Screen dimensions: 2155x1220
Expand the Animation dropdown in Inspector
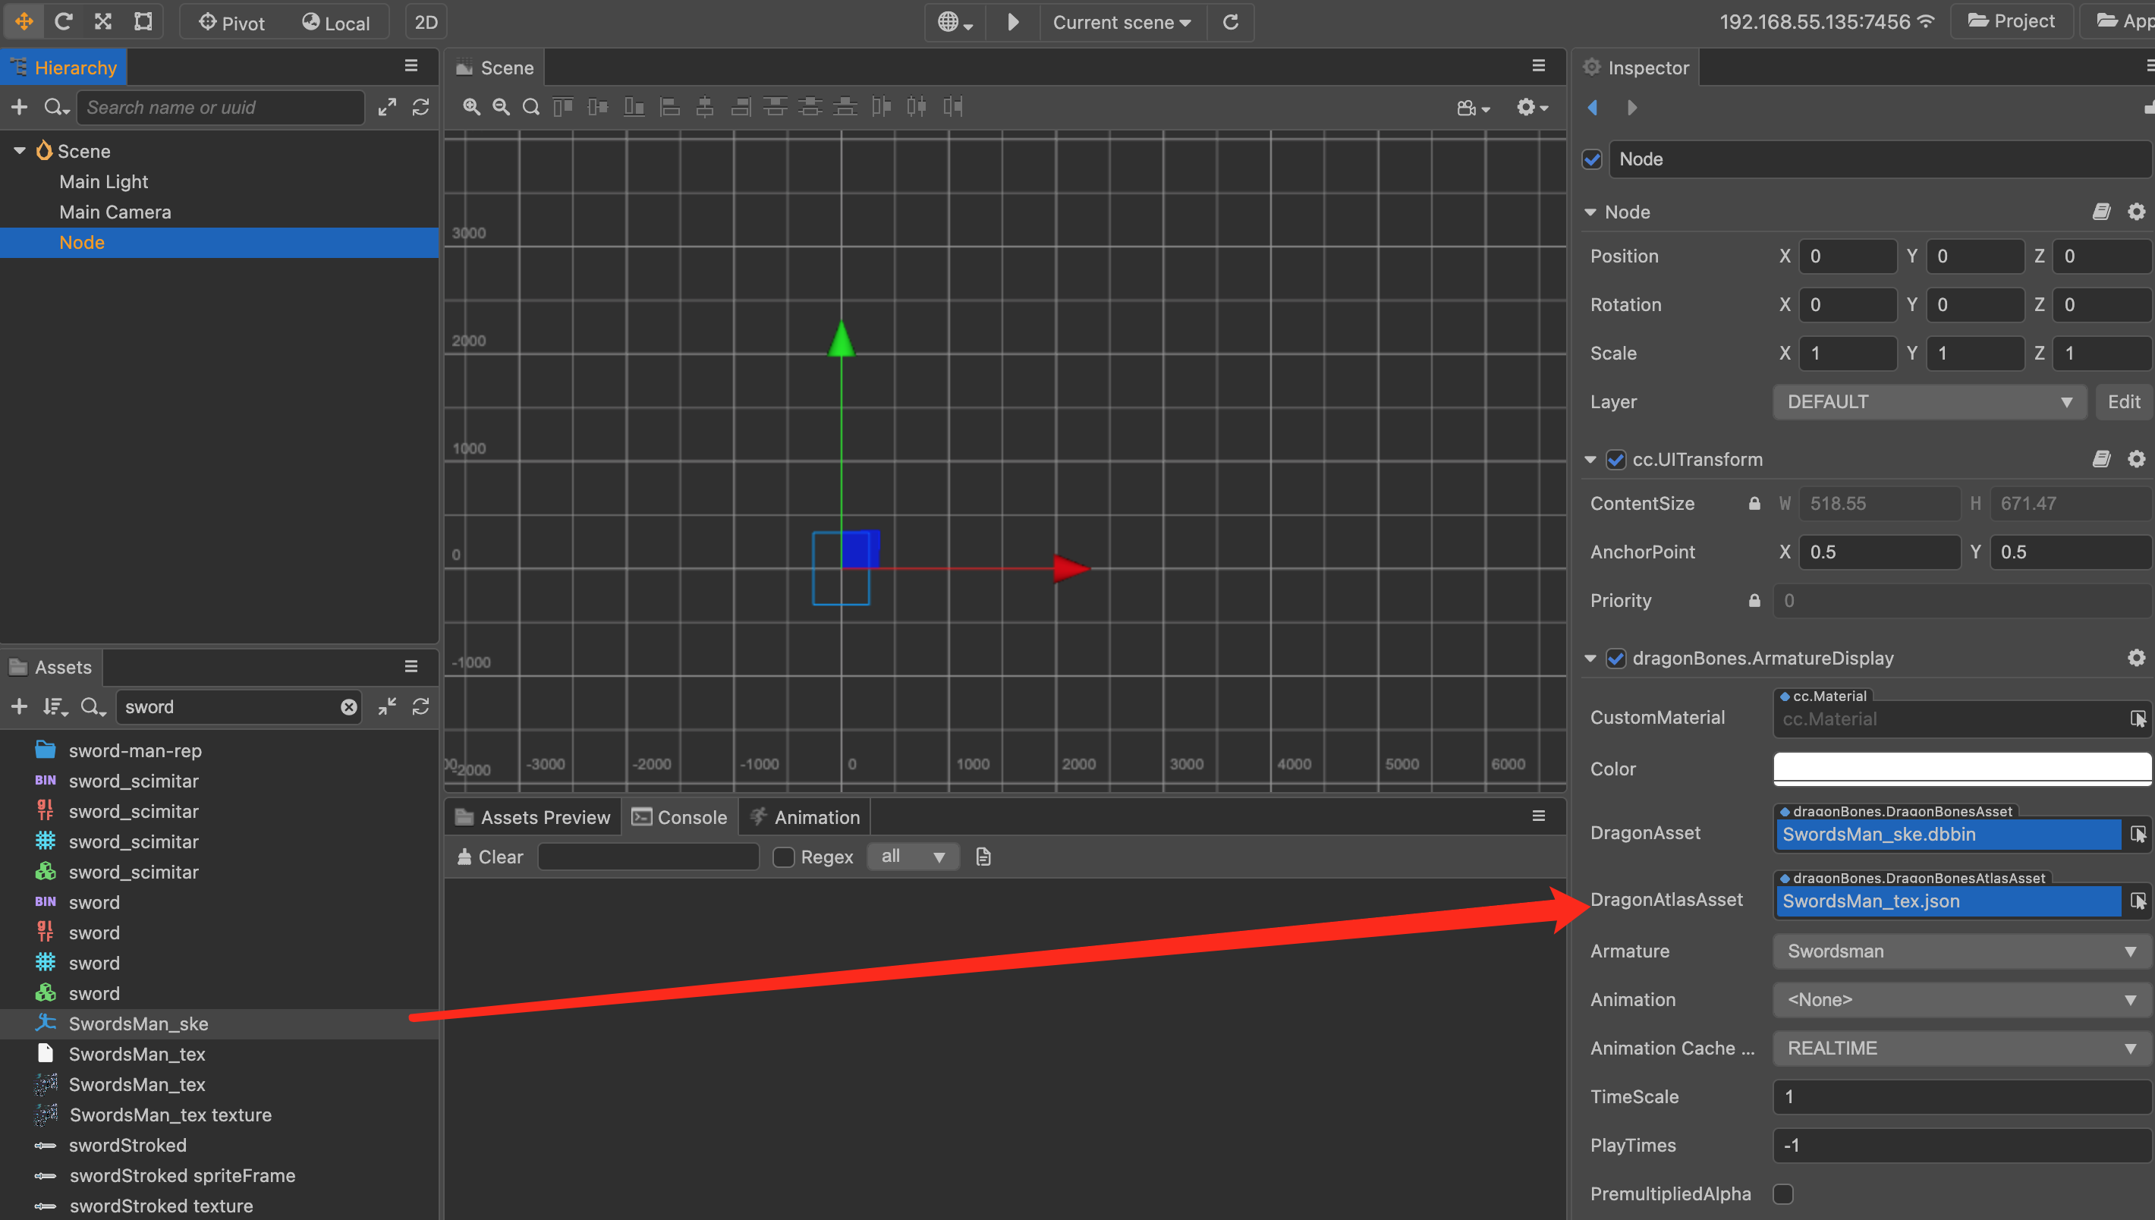coord(2127,999)
